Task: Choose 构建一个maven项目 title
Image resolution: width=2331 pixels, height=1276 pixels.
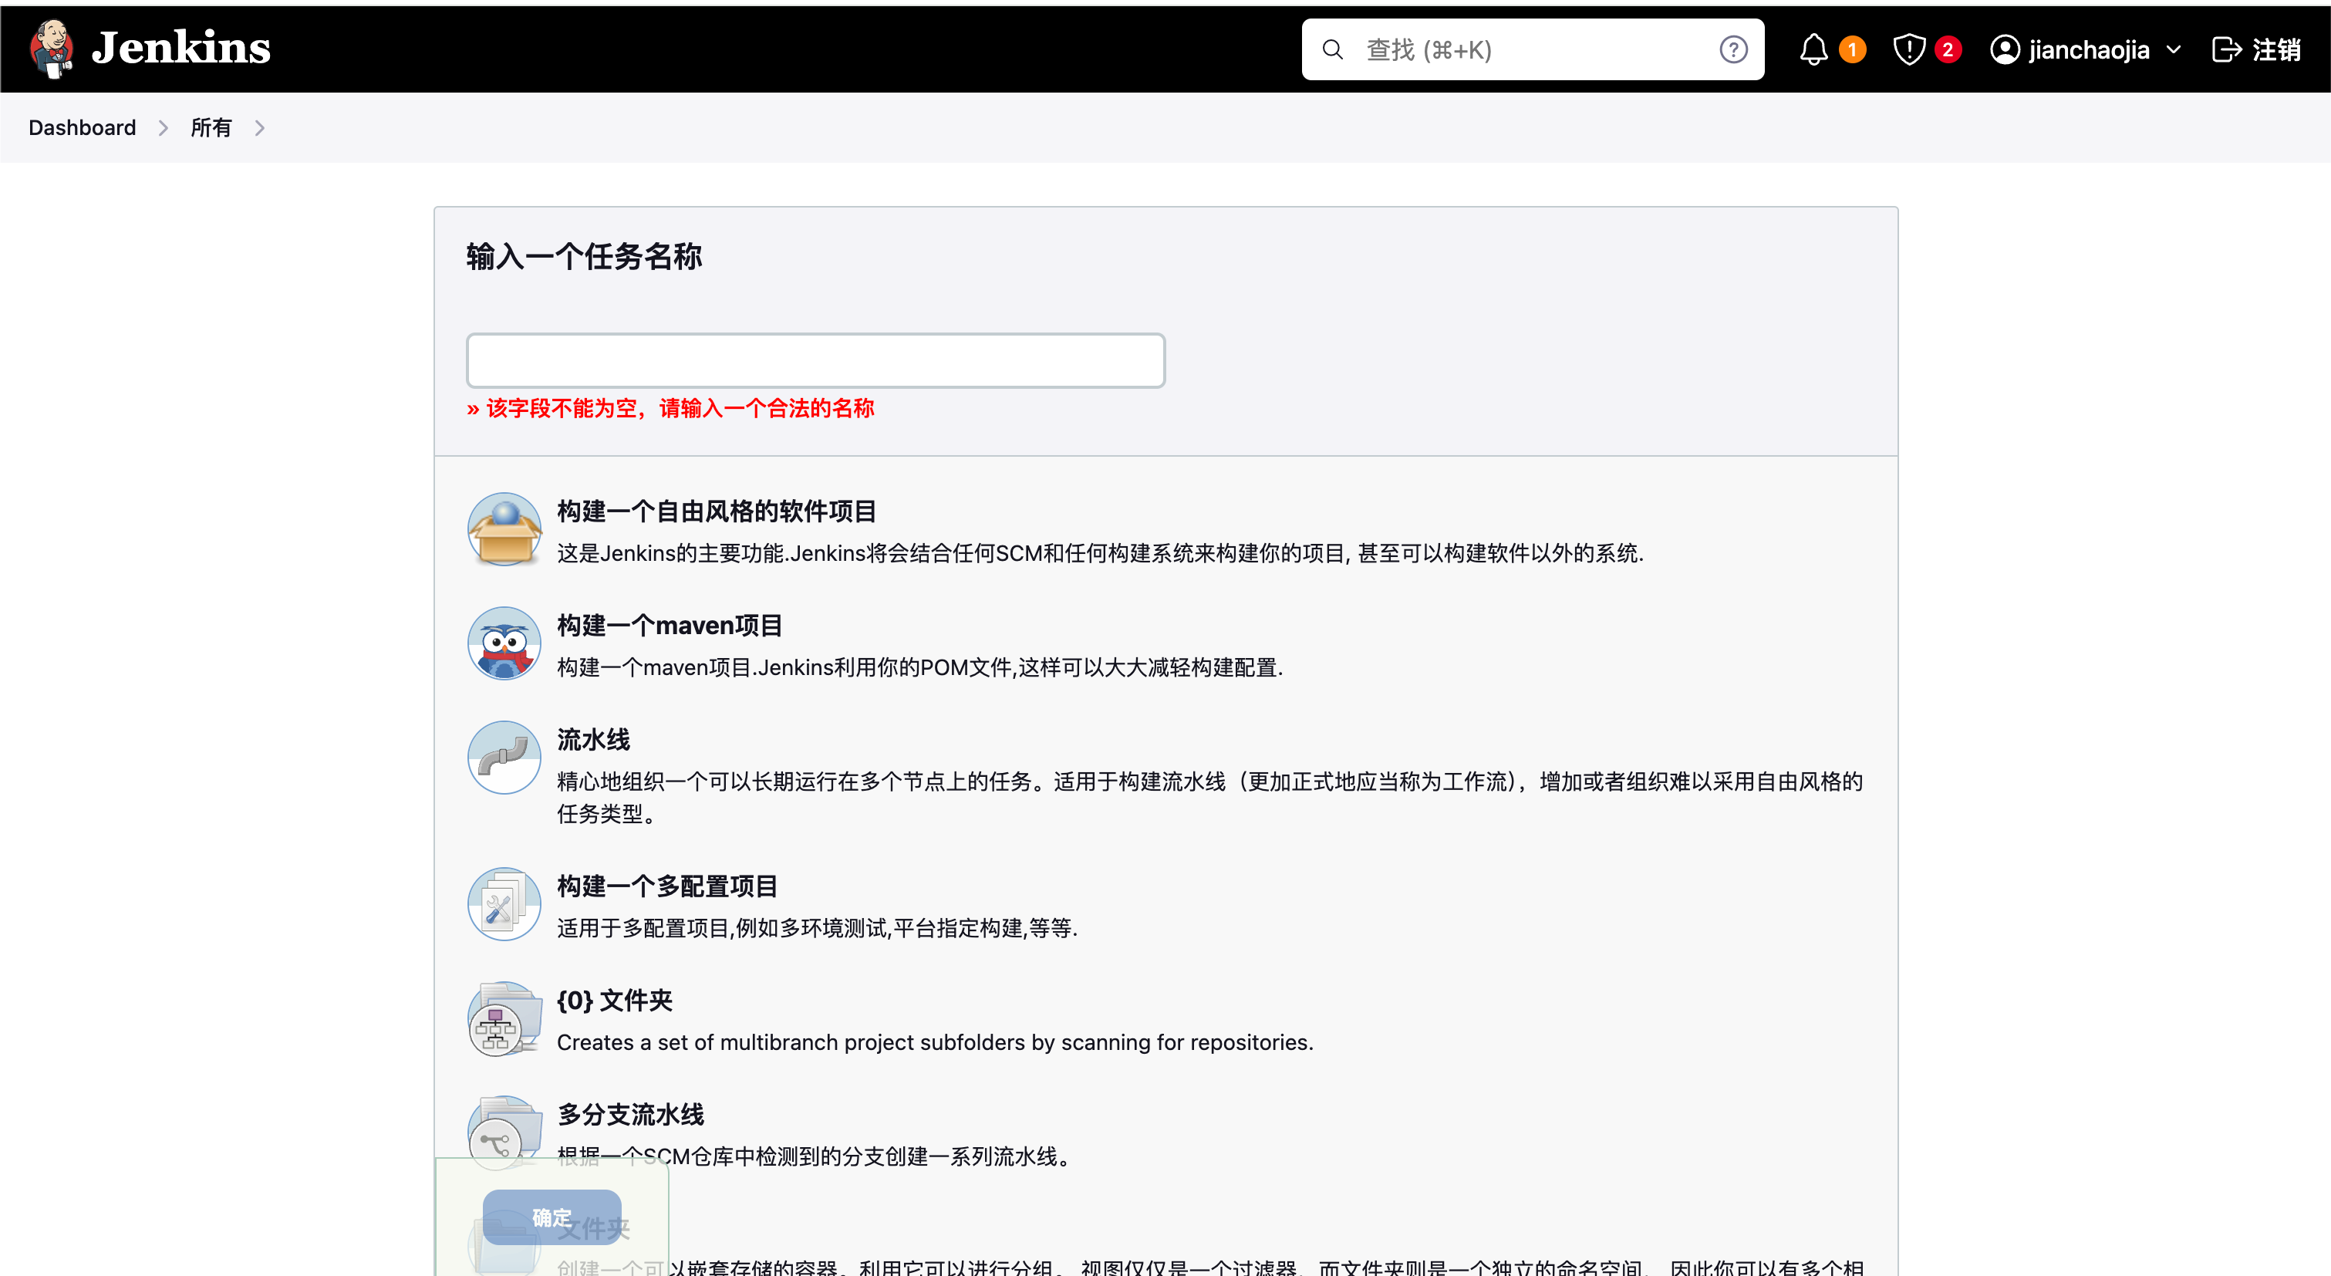Action: (x=670, y=626)
